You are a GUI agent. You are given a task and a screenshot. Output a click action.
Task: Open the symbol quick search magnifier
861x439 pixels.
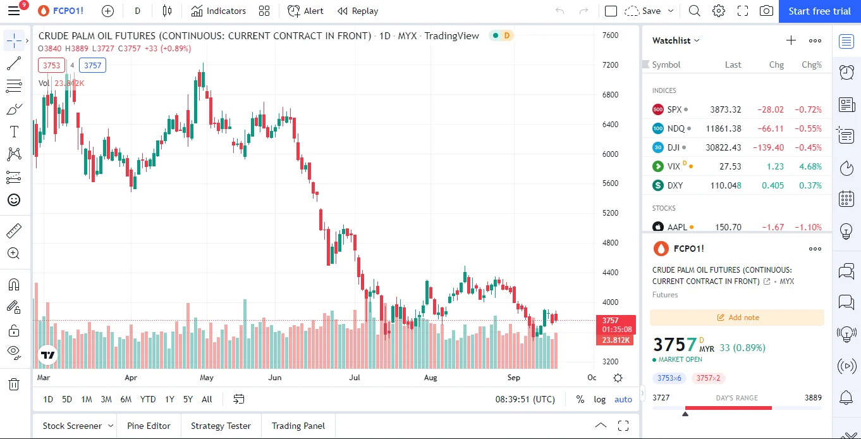coord(695,11)
